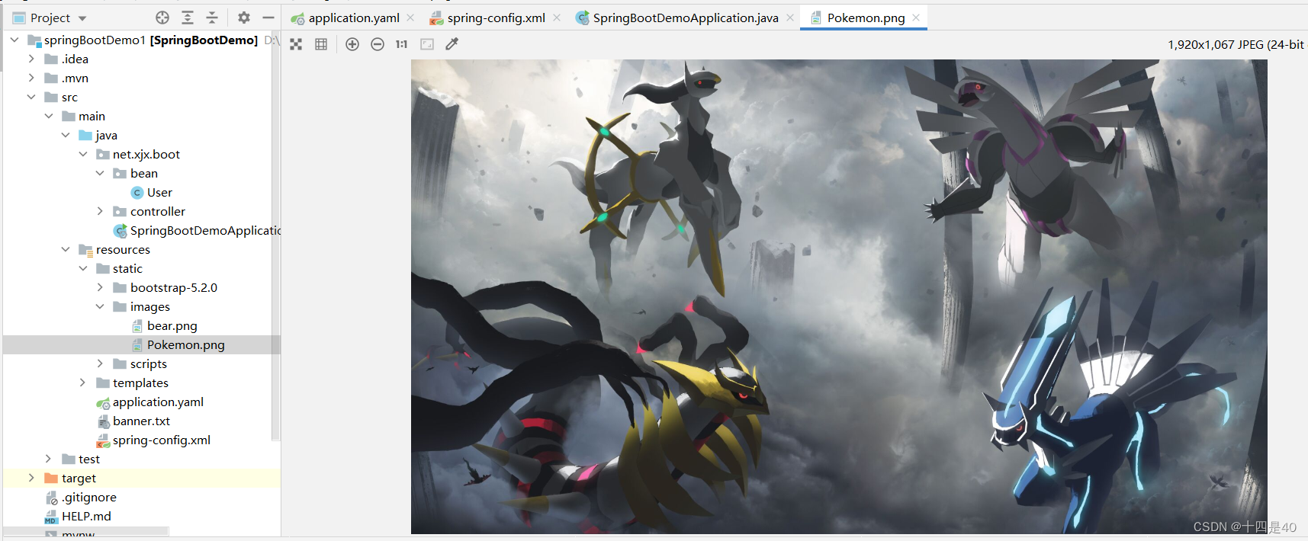Switch to spring-config.xml tab
The height and width of the screenshot is (541, 1308).
pyautogui.click(x=496, y=18)
